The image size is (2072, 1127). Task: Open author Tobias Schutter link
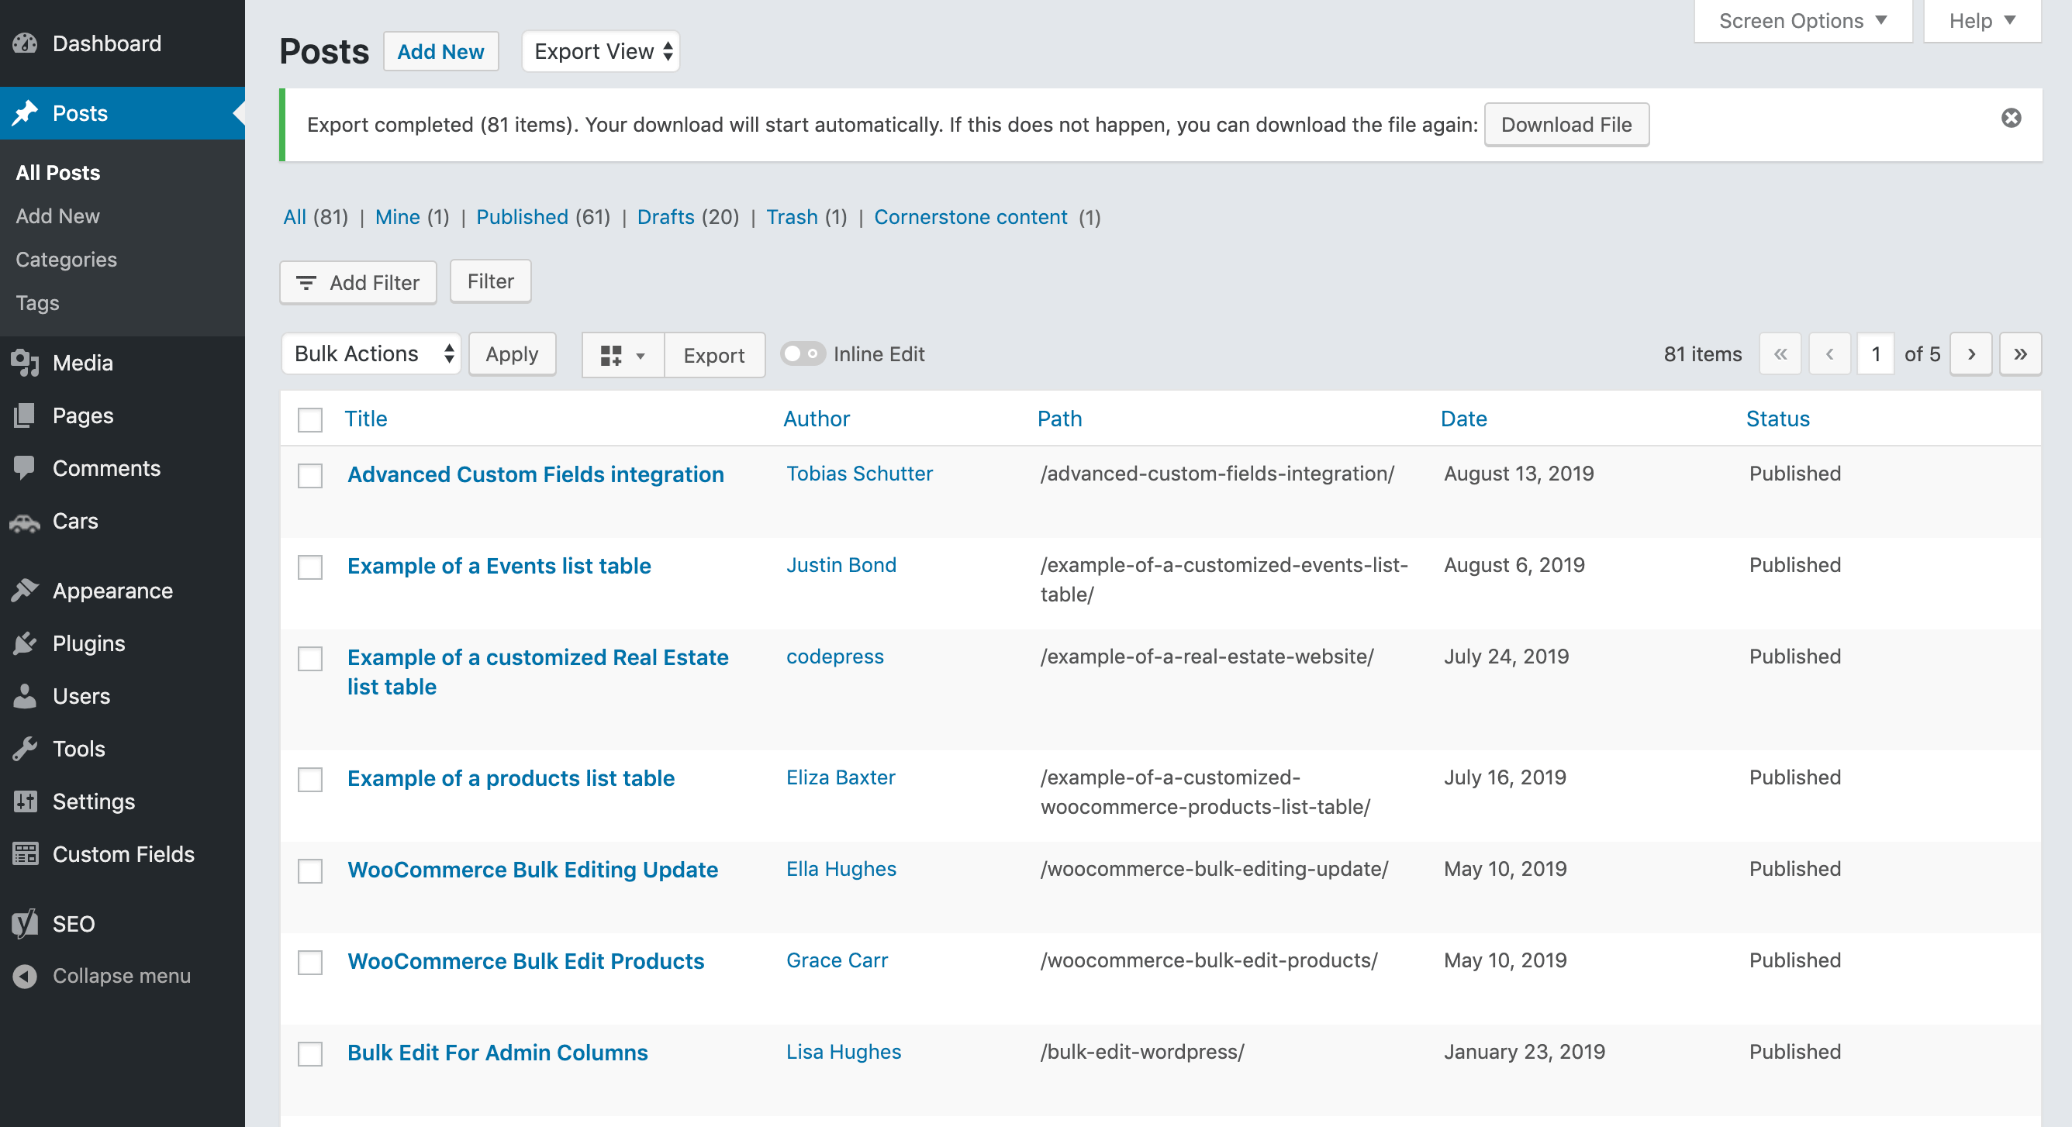click(859, 474)
